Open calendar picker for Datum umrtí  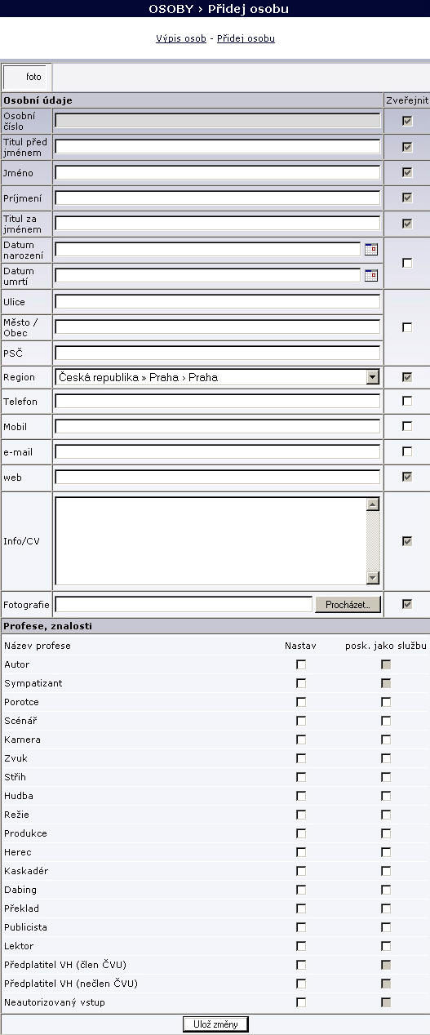[371, 275]
